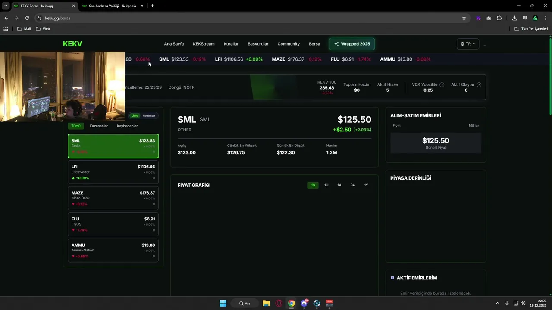Switch stock view to Liste
The height and width of the screenshot is (310, 552).
click(x=135, y=115)
